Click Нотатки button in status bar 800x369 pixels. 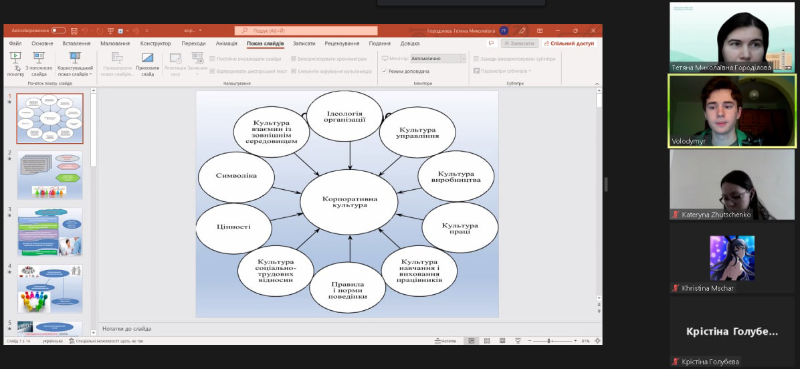coord(445,341)
